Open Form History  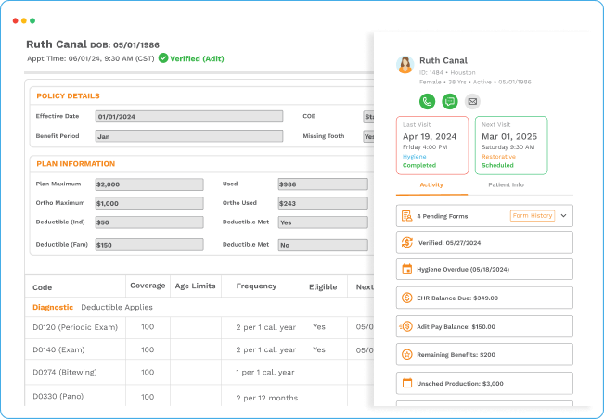click(x=533, y=215)
